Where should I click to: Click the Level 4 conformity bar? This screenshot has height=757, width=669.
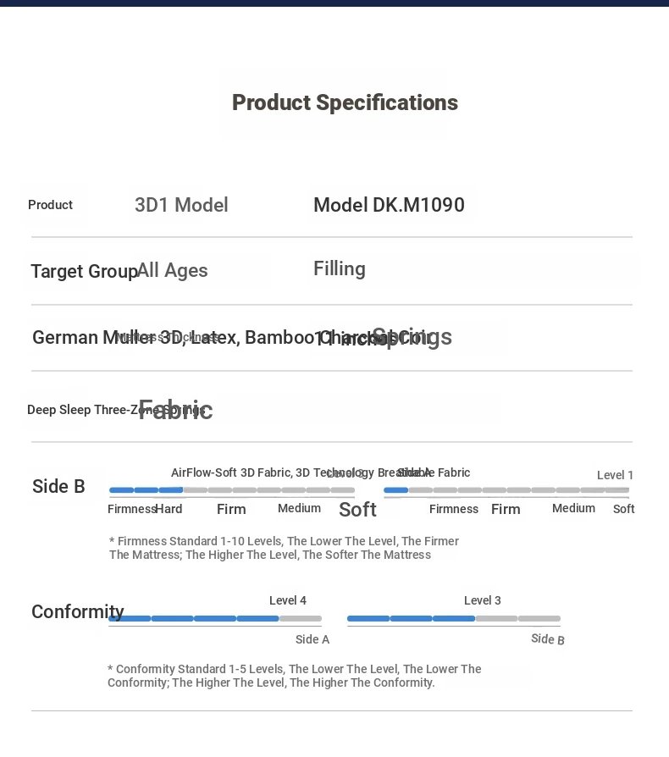click(215, 619)
